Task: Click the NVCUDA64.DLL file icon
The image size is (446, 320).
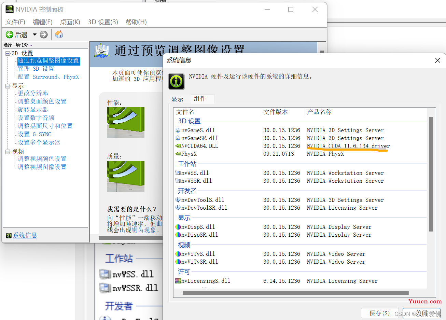Action: point(178,146)
